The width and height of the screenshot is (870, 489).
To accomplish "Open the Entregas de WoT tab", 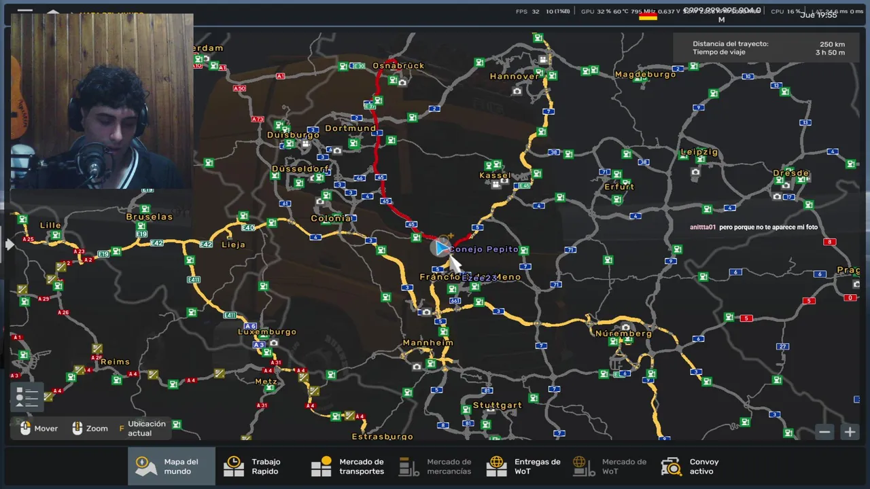I will pyautogui.click(x=524, y=467).
